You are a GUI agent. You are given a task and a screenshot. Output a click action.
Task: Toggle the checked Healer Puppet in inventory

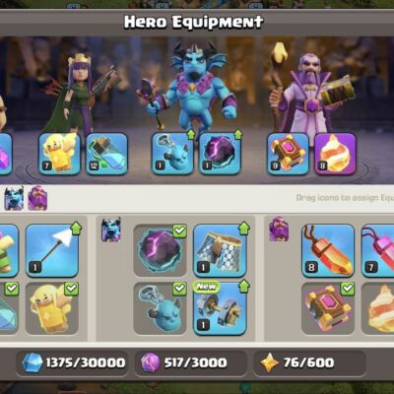pos(52,308)
